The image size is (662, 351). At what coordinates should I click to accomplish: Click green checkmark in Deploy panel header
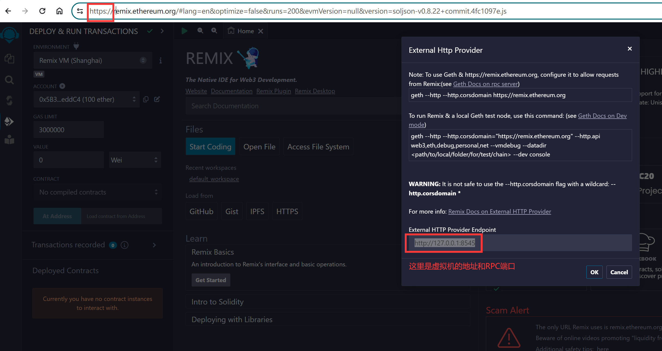pyautogui.click(x=150, y=31)
